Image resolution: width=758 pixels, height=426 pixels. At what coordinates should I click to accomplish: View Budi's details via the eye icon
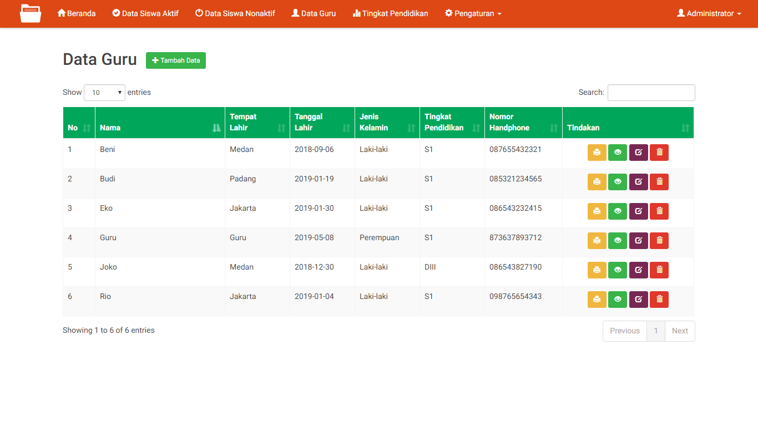coord(618,181)
